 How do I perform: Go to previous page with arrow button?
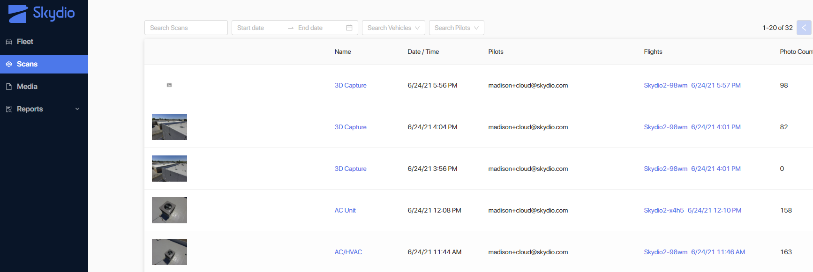click(804, 28)
